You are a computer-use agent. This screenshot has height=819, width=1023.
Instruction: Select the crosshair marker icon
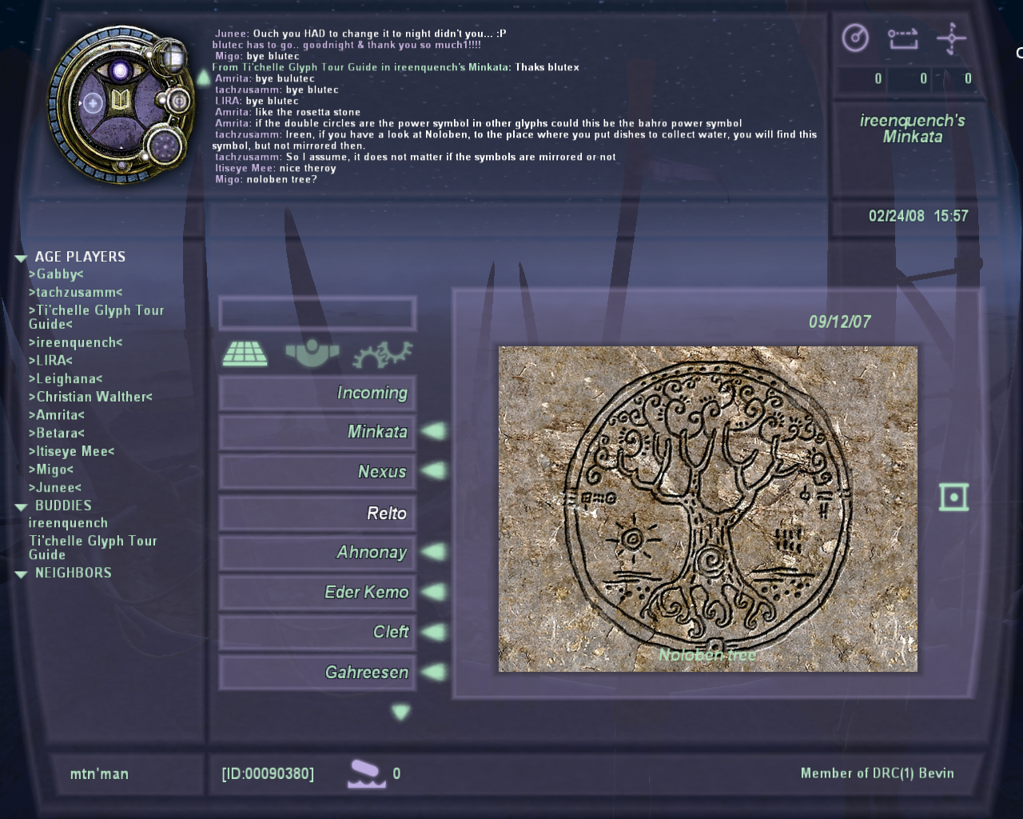(x=951, y=38)
